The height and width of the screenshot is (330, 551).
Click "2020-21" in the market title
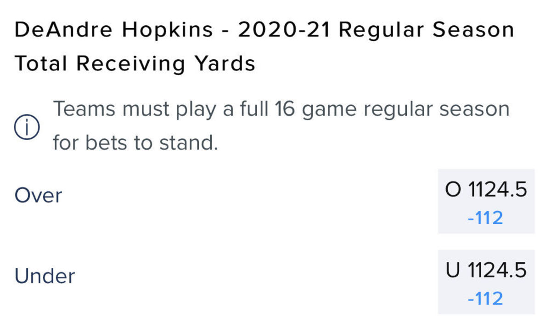tap(284, 30)
